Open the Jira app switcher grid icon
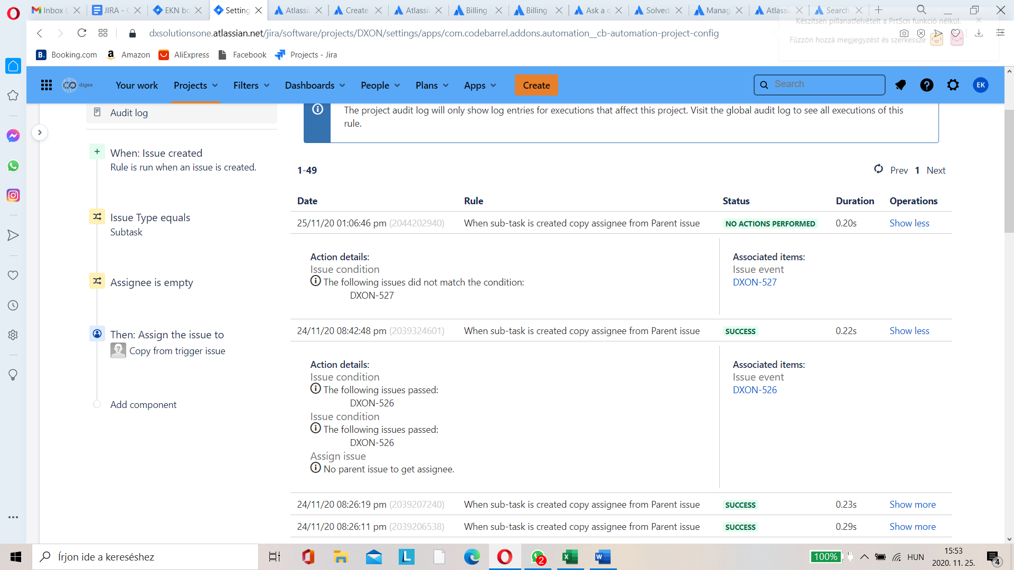Viewport: 1014px width, 570px height. 46,85
